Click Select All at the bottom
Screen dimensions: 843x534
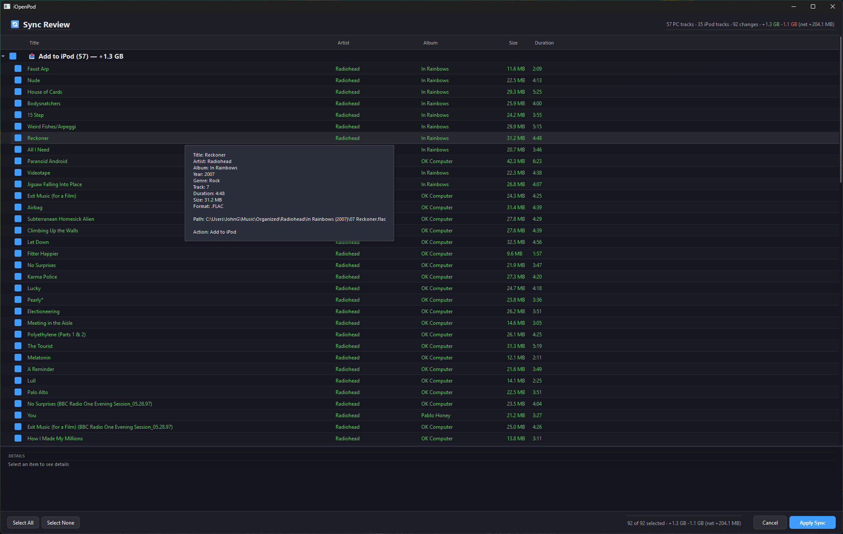[x=23, y=522]
